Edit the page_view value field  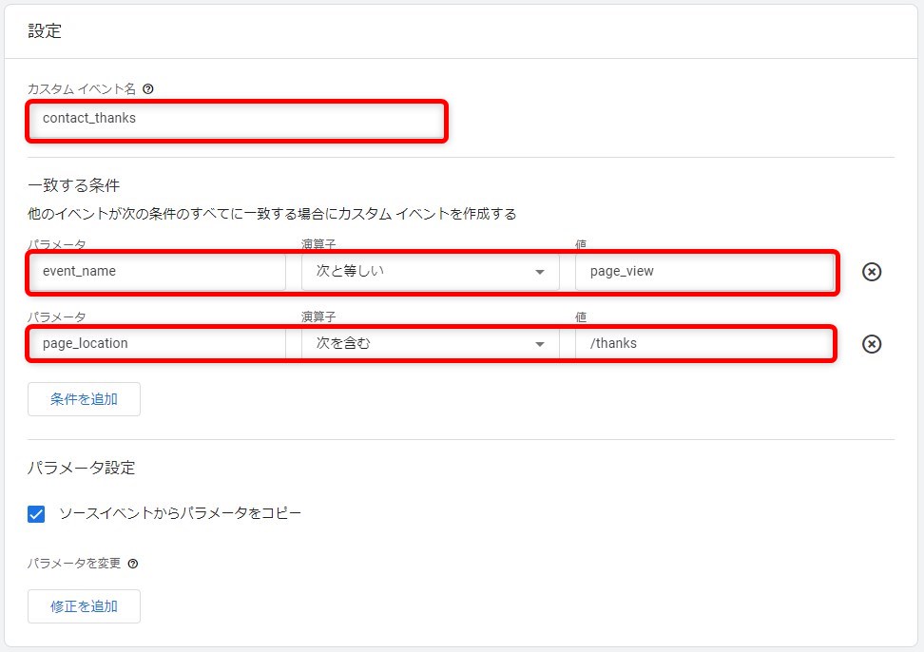point(704,272)
